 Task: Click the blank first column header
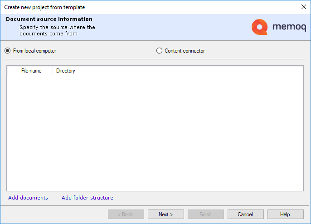pos(12,71)
